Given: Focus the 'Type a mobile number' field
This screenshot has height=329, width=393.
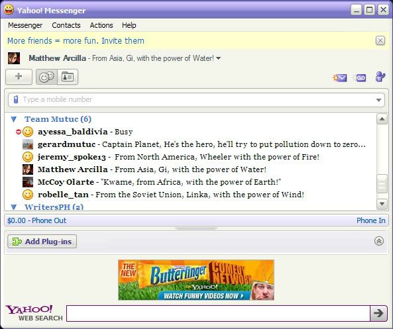Looking at the screenshot, I should pyautogui.click(x=197, y=100).
